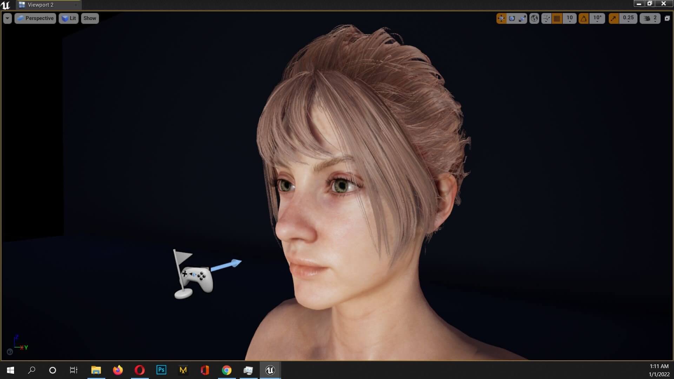This screenshot has height=379, width=674.
Task: Toggle grid snapping on or off
Action: pyautogui.click(x=557, y=18)
